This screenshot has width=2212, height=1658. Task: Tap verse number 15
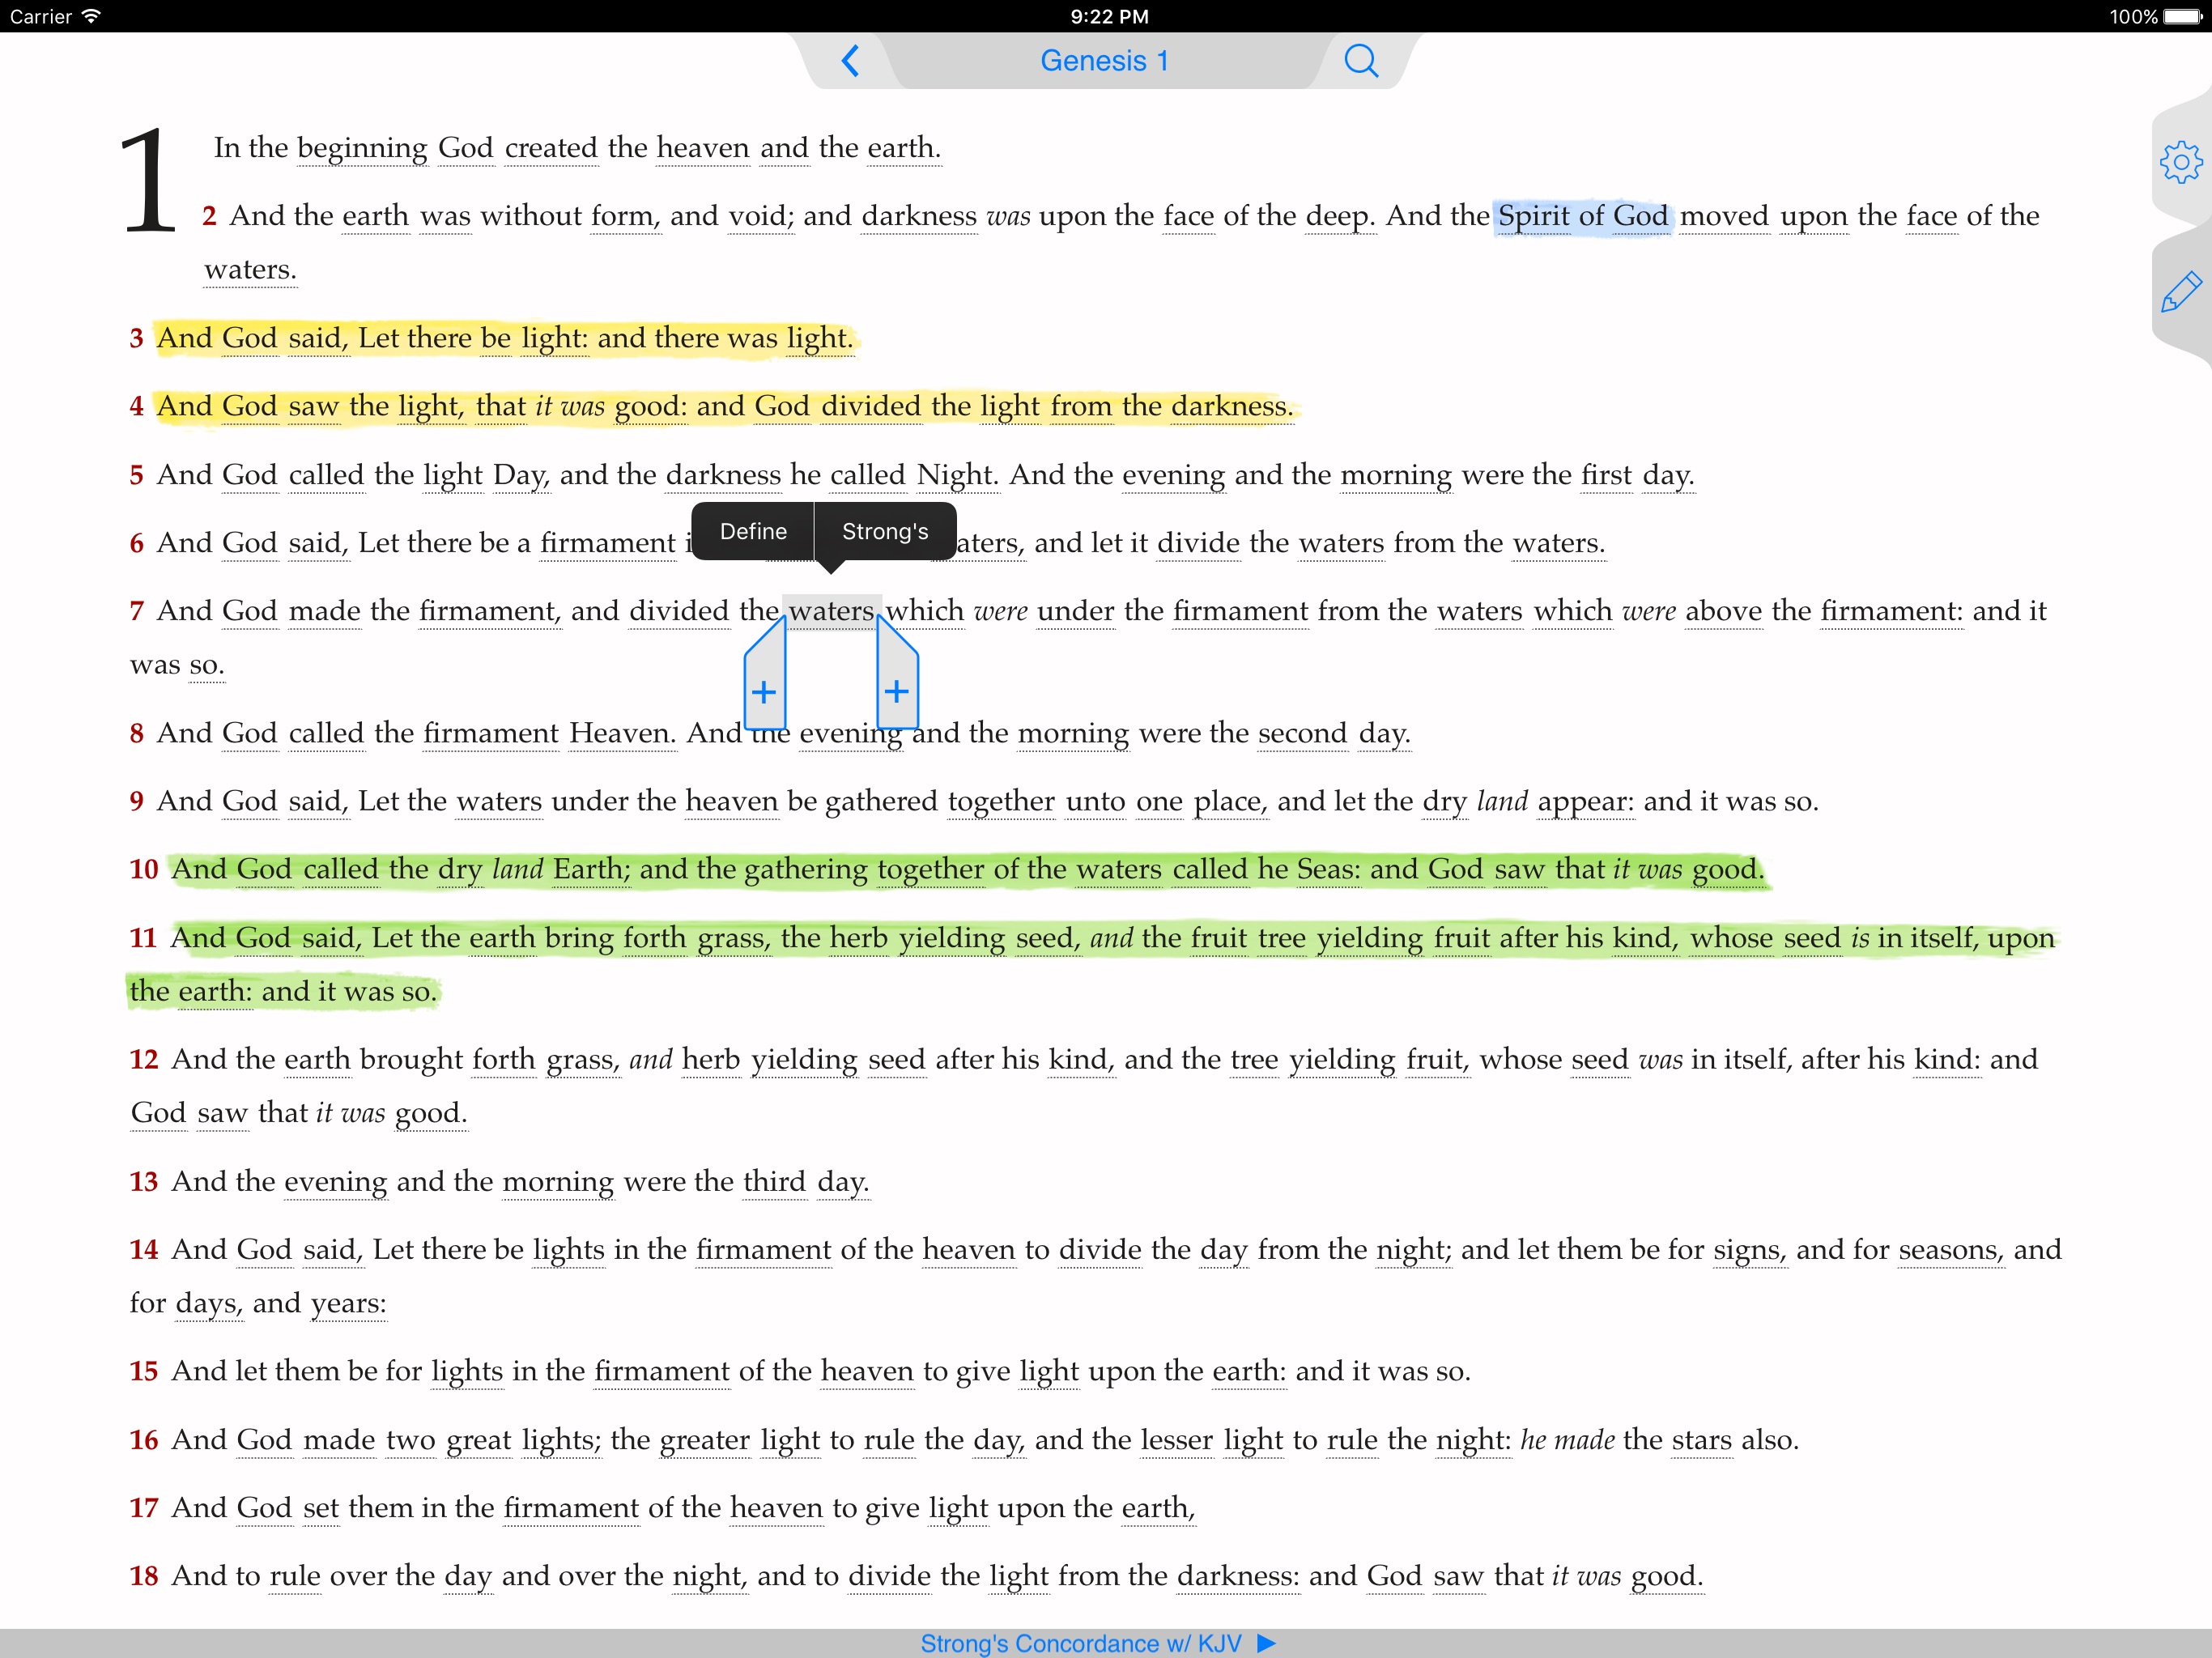(x=144, y=1371)
